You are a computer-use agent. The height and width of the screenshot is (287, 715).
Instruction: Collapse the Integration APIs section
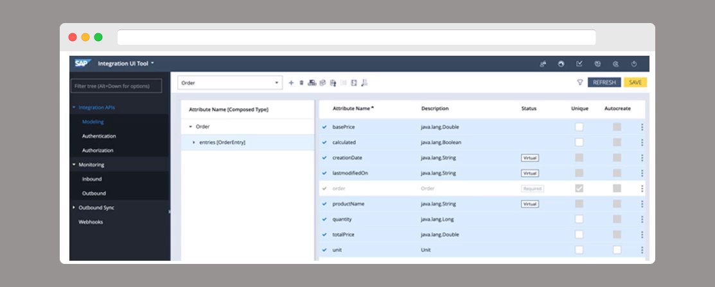[74, 108]
